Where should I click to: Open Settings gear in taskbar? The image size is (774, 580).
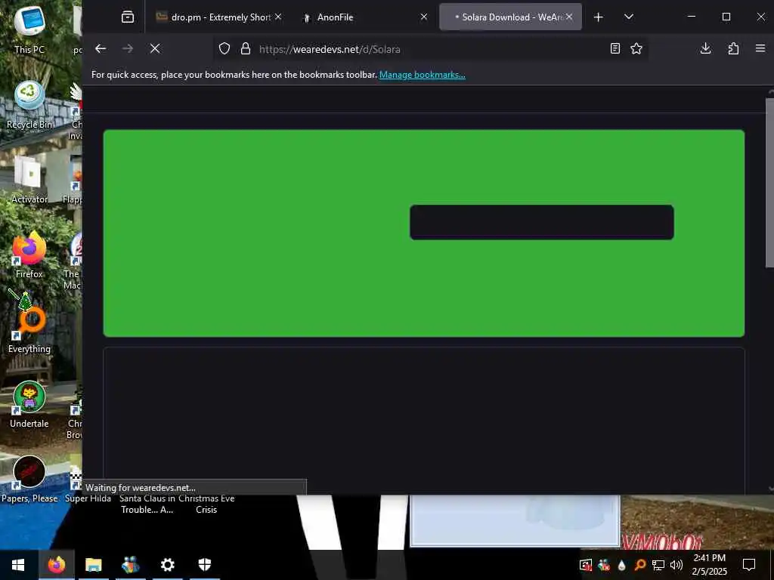(167, 565)
